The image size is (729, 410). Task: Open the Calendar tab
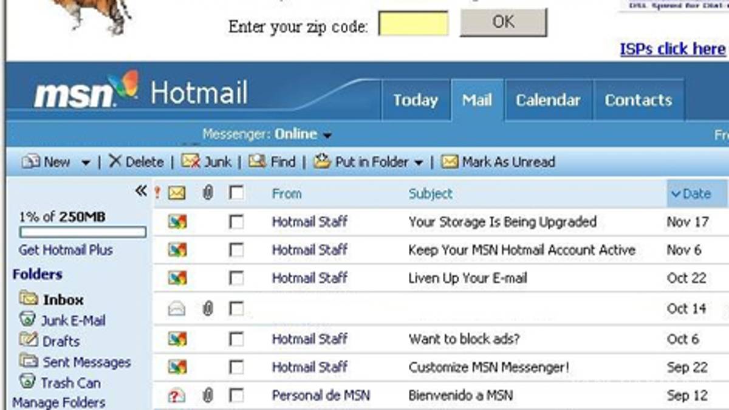(548, 100)
